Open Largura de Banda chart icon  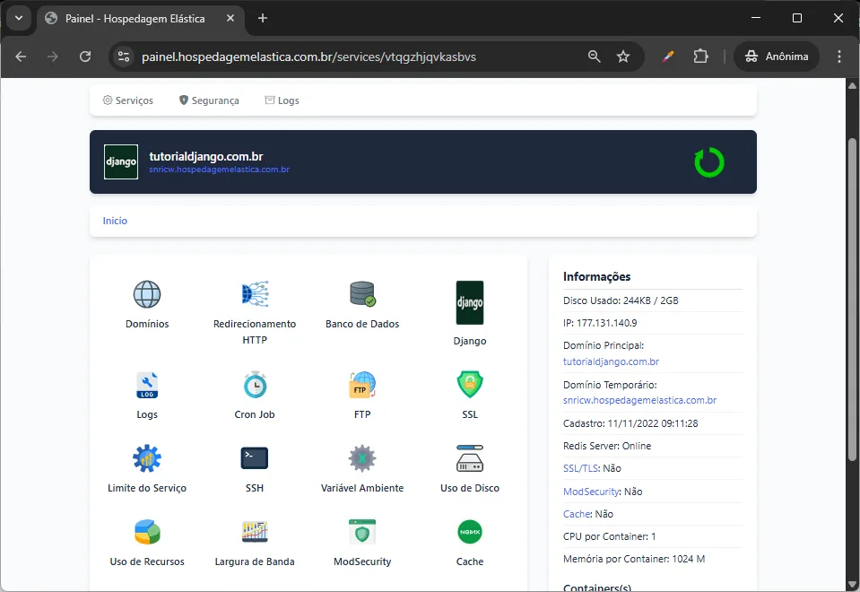tap(255, 532)
